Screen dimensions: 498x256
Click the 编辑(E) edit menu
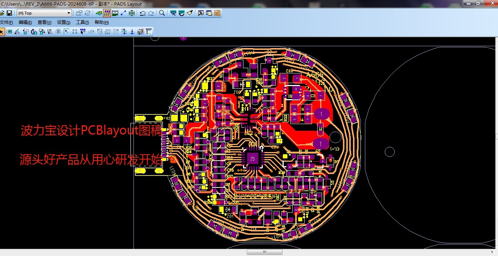coord(25,22)
